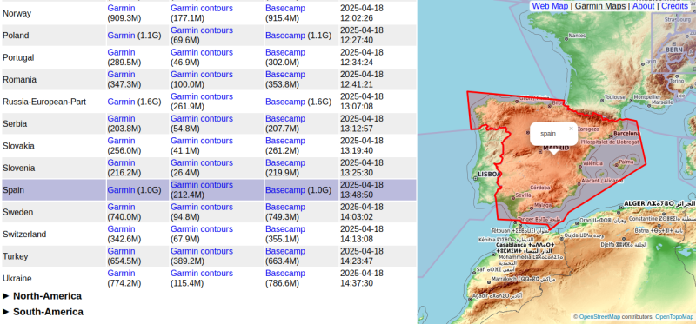Download Garmin map for Ukraine

[121, 274]
